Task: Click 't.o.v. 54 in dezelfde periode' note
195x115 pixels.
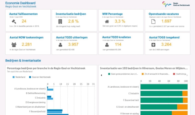Action: click(x=25, y=26)
